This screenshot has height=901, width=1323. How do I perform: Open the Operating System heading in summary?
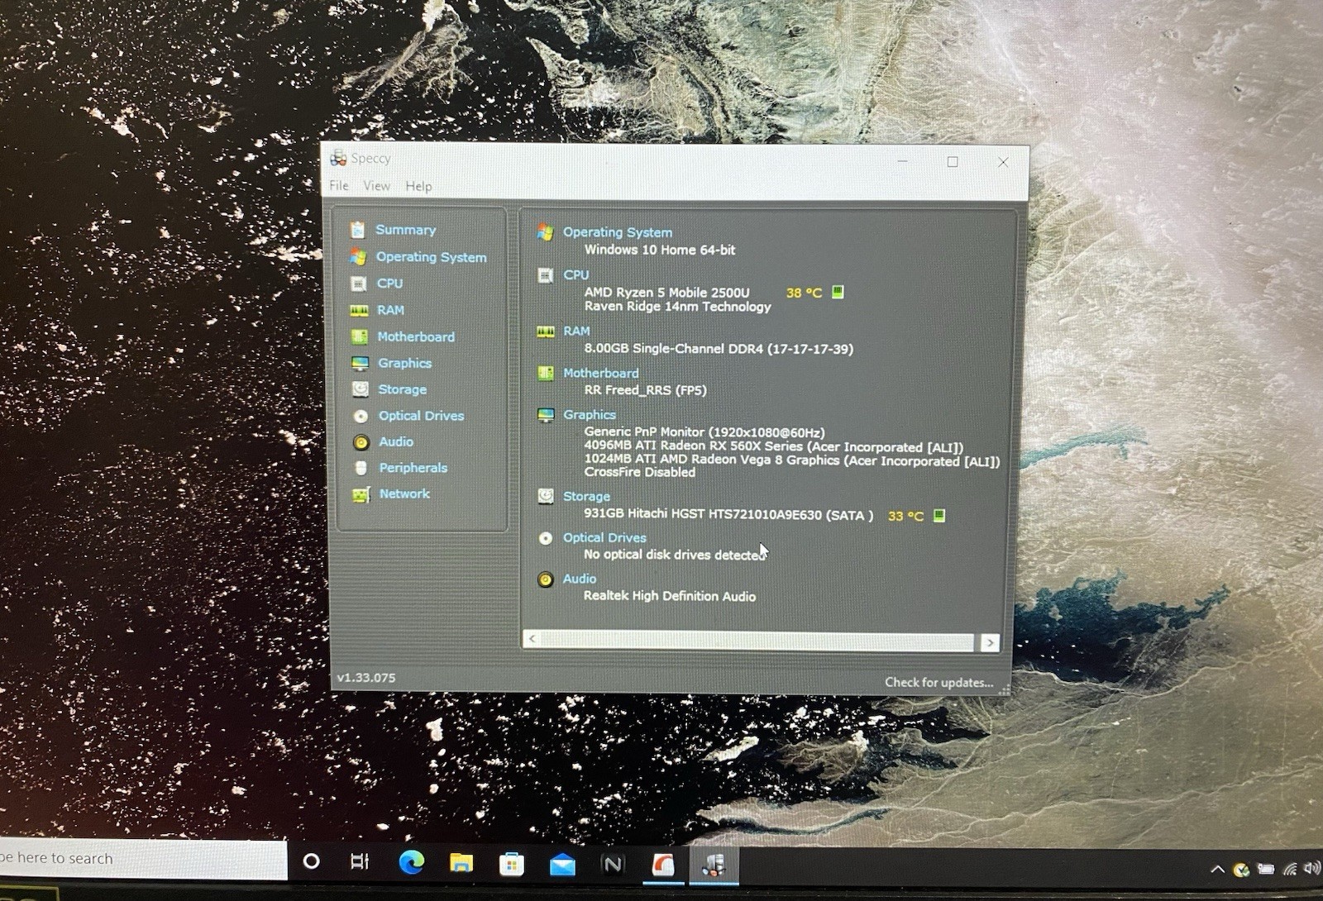[x=618, y=232]
